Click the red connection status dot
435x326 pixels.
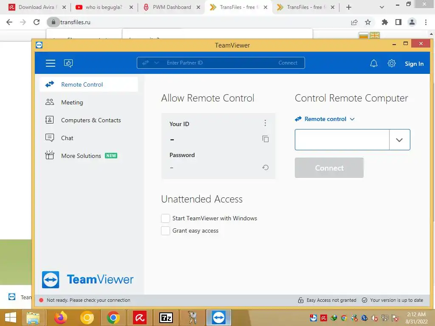pos(41,300)
